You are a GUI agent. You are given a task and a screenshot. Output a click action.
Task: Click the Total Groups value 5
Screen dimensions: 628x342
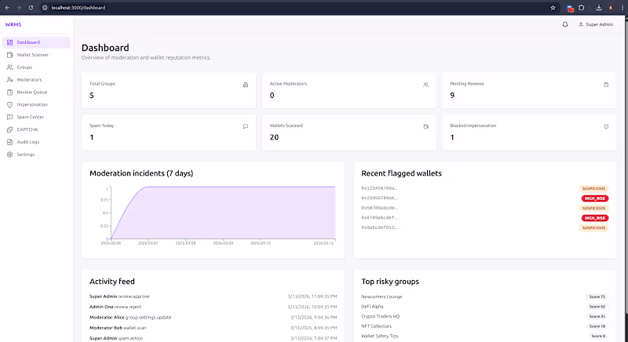coord(92,96)
